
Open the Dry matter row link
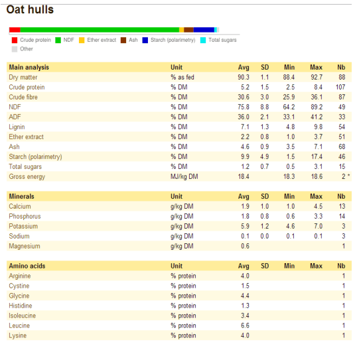[x=23, y=78]
